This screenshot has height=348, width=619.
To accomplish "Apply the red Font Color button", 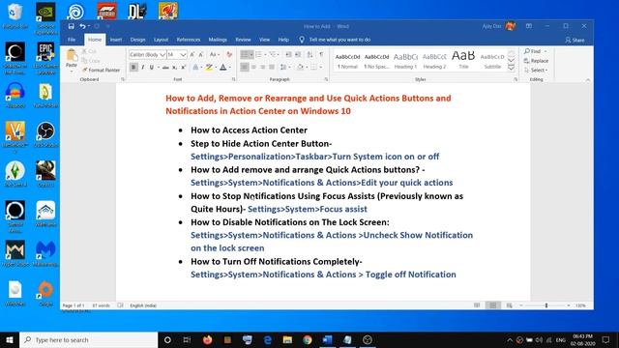I will click(x=223, y=68).
